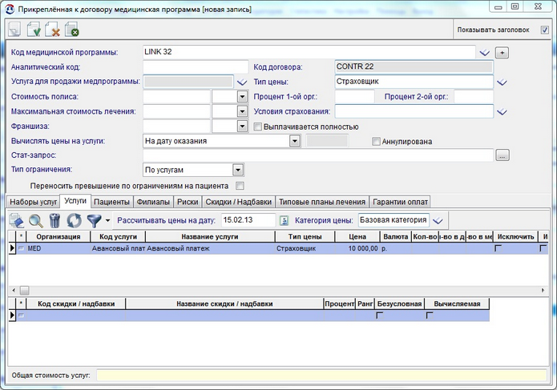Expand Тип ограничения dropdown

click(238, 170)
